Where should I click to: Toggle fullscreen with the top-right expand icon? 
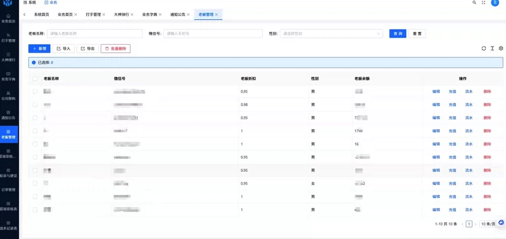(x=484, y=3)
